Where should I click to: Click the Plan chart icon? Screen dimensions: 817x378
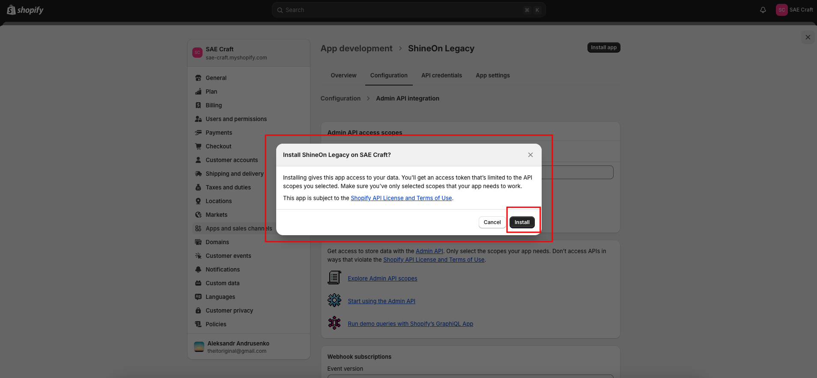tap(198, 92)
